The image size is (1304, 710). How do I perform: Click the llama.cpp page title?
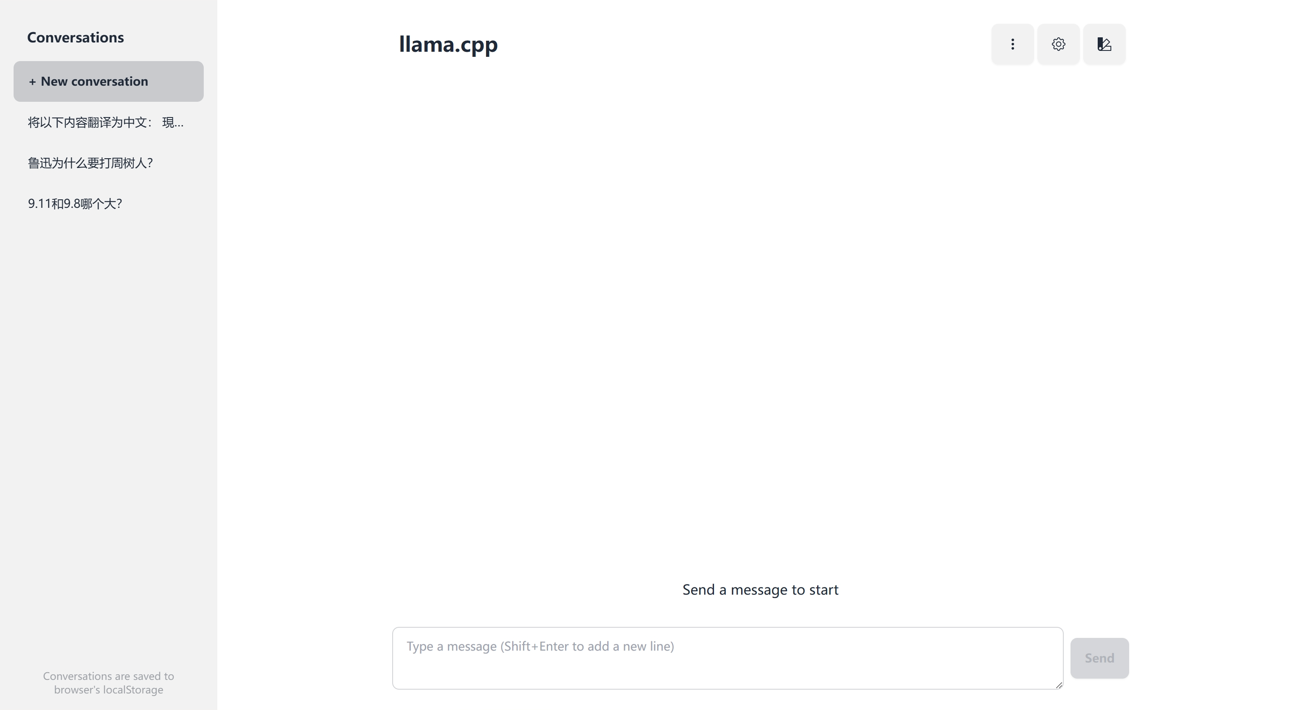[x=448, y=45]
